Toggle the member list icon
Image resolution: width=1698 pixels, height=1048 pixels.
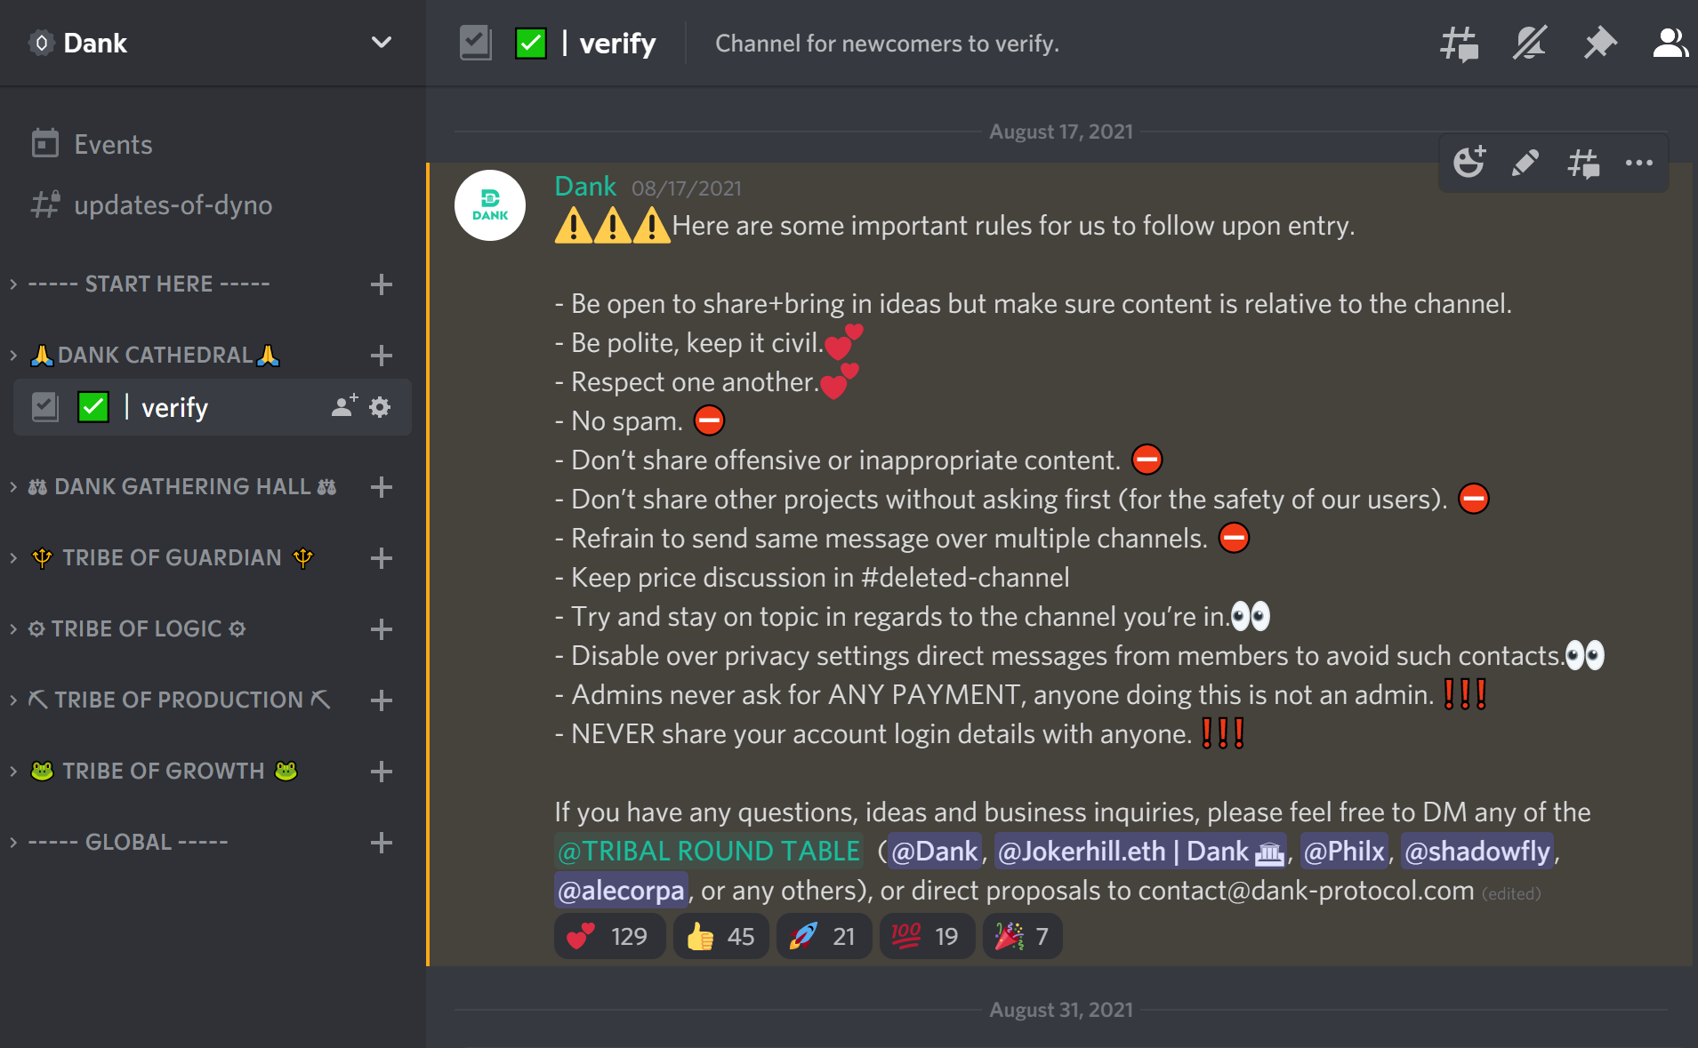pos(1670,43)
